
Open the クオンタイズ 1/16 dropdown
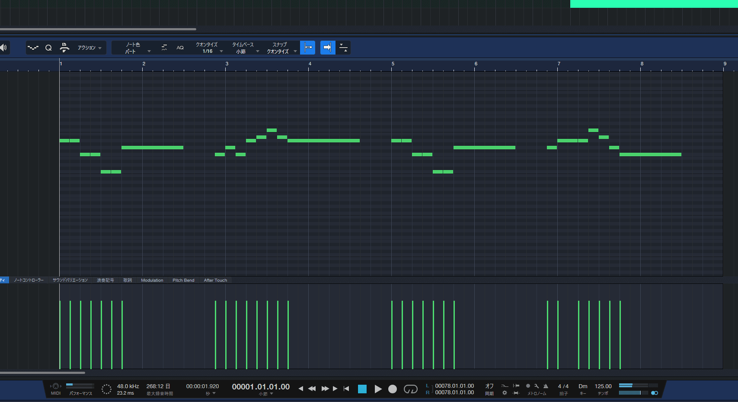pos(209,48)
